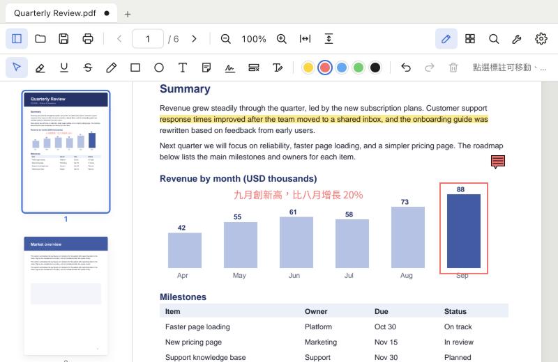Click the 'Faster page loading' table cell

[x=197, y=326]
